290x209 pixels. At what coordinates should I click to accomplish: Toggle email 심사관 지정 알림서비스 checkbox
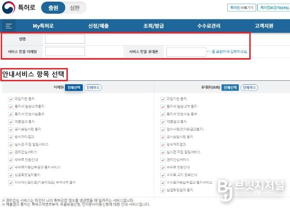11,145
